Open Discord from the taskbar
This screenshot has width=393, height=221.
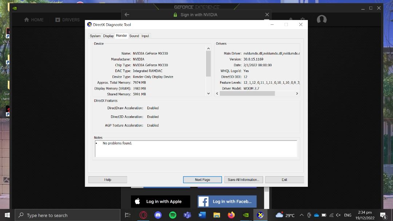158,215
